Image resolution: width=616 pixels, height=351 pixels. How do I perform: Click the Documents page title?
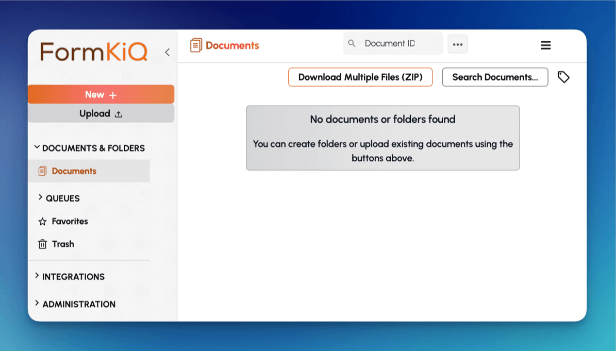232,45
